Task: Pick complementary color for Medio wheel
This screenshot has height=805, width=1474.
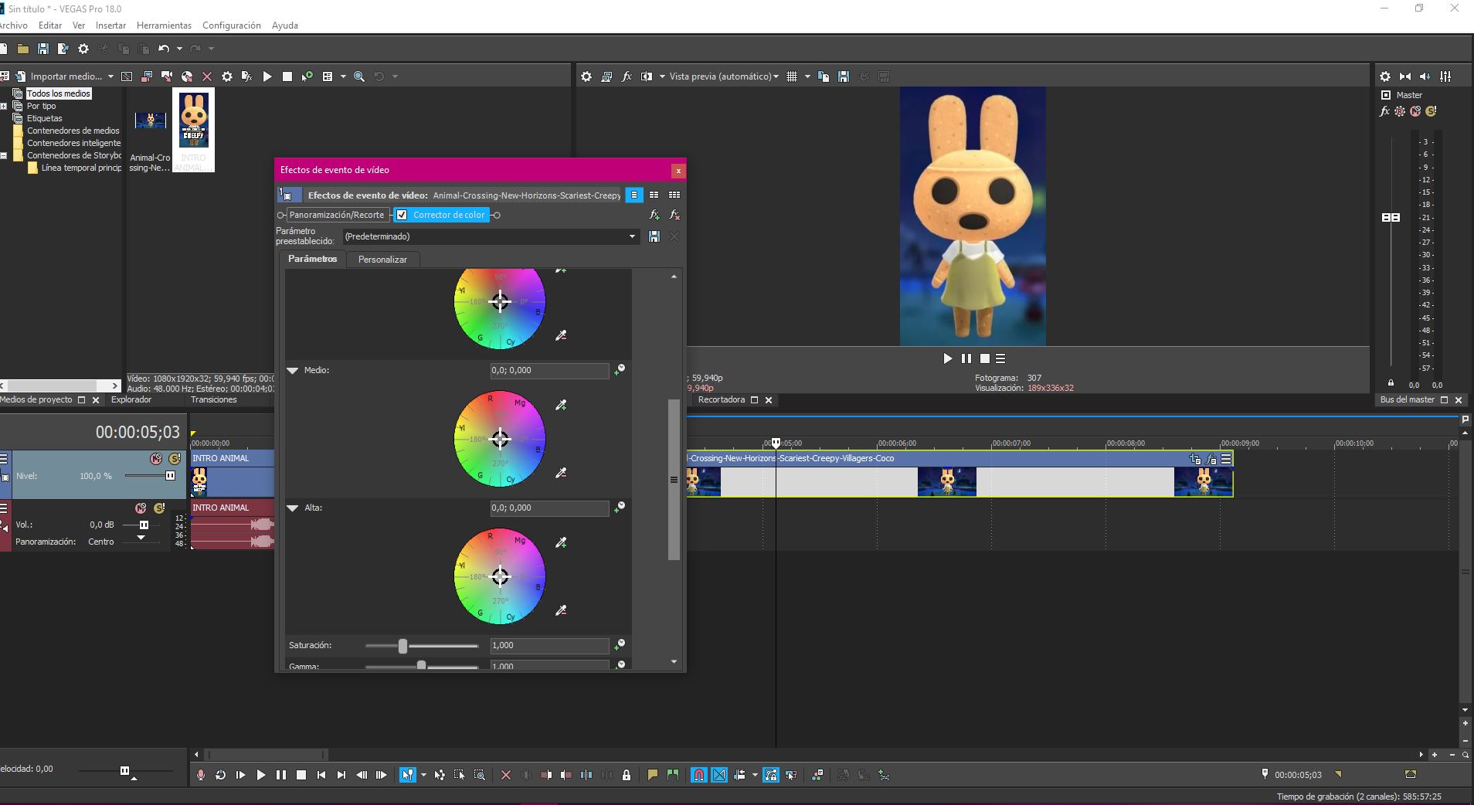Action: click(561, 472)
